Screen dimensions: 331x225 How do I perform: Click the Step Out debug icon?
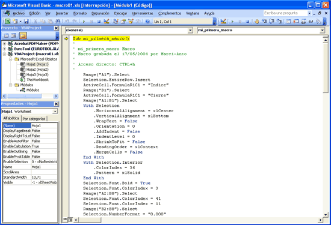(x=279, y=21)
